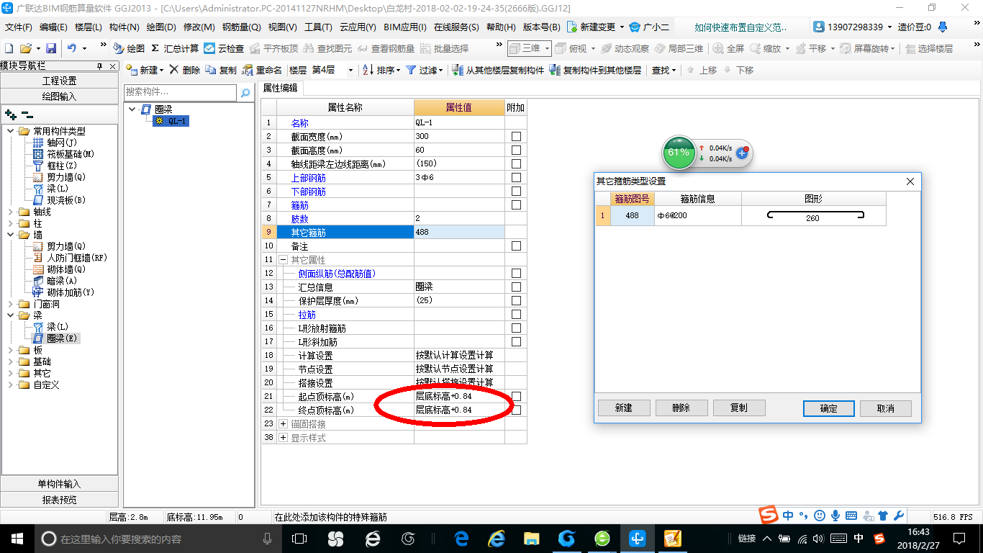
Task: Select 箍筋图号 cell 488 in dialog
Action: coord(632,216)
